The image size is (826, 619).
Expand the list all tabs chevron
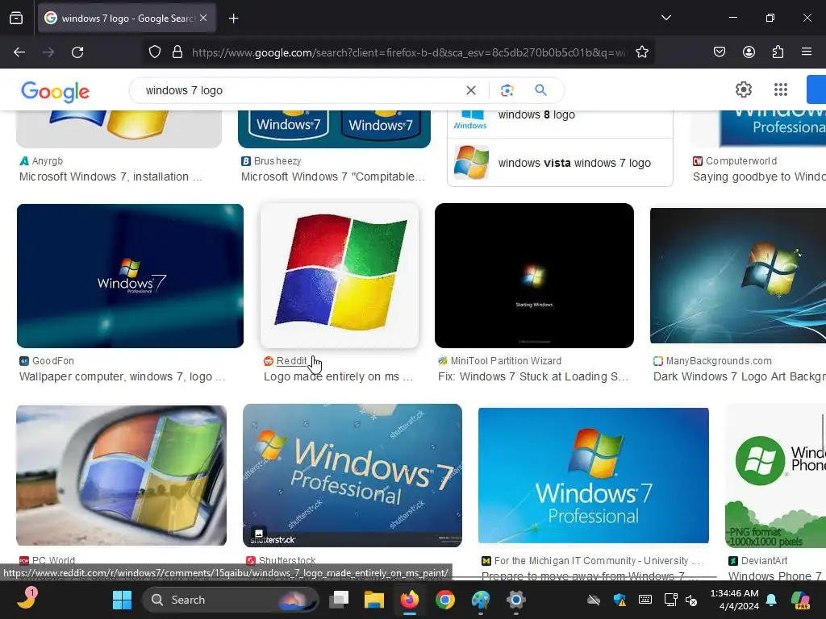click(665, 18)
